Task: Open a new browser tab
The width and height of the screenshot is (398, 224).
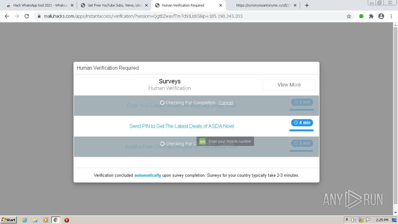Action: coord(307,5)
